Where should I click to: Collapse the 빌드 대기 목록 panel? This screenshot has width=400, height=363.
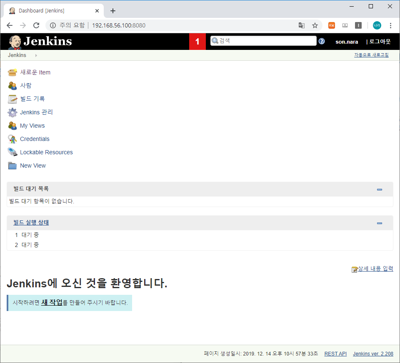point(380,190)
